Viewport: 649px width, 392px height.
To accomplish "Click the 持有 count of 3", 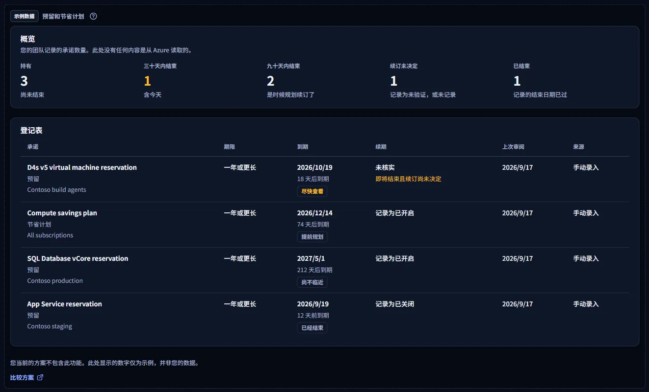I will [x=24, y=81].
